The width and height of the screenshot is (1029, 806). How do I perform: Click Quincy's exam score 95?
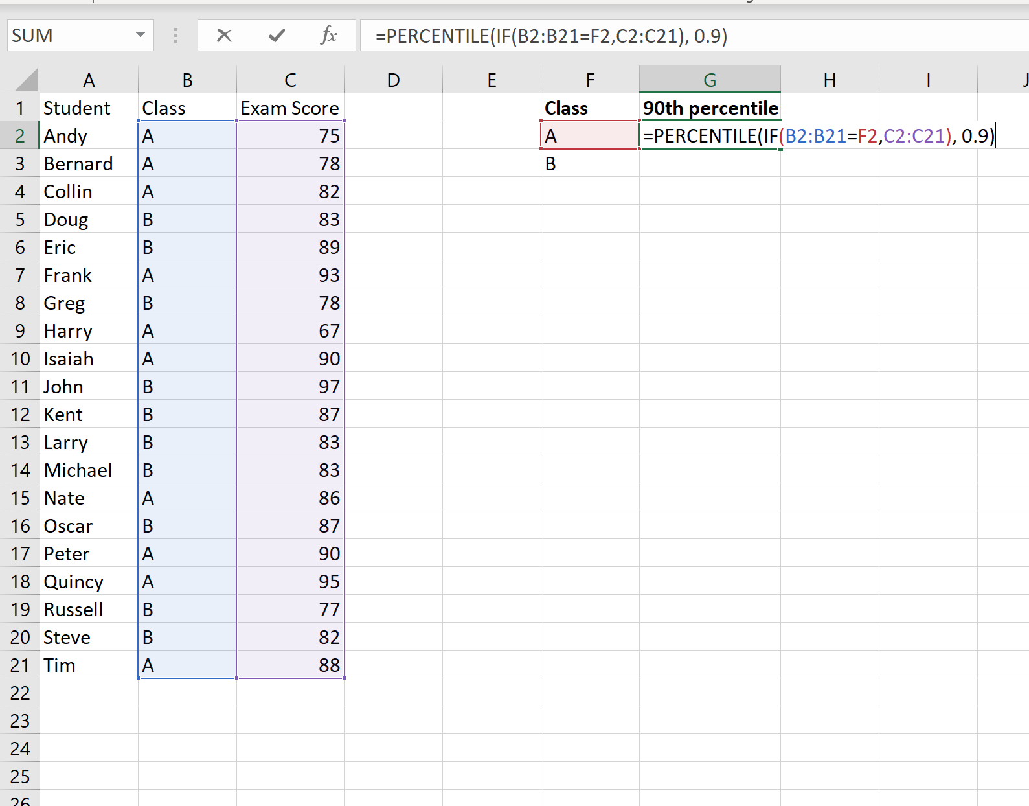290,581
